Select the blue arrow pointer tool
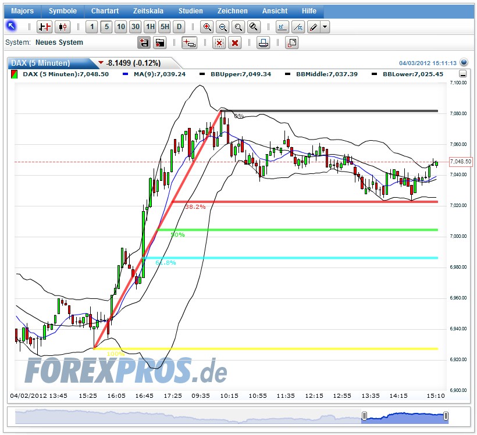 [11, 27]
